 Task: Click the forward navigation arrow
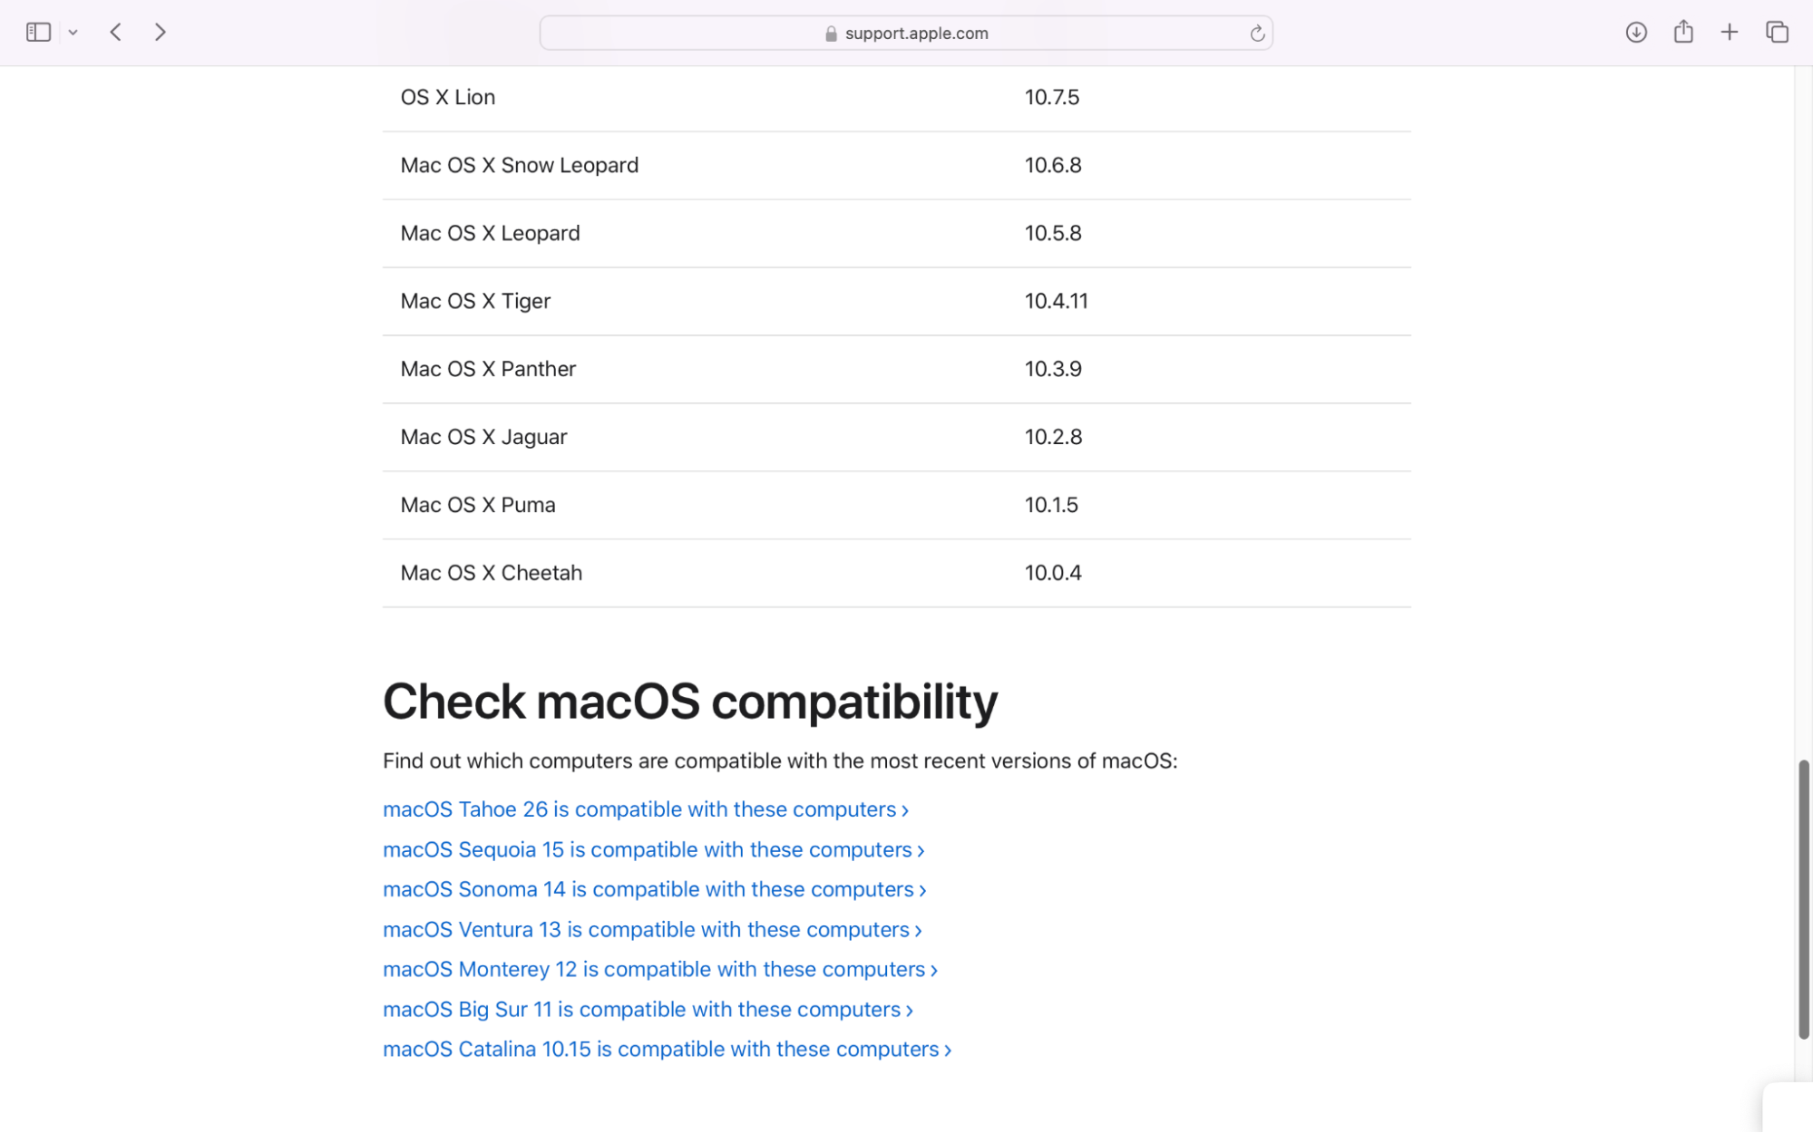pyautogui.click(x=160, y=32)
